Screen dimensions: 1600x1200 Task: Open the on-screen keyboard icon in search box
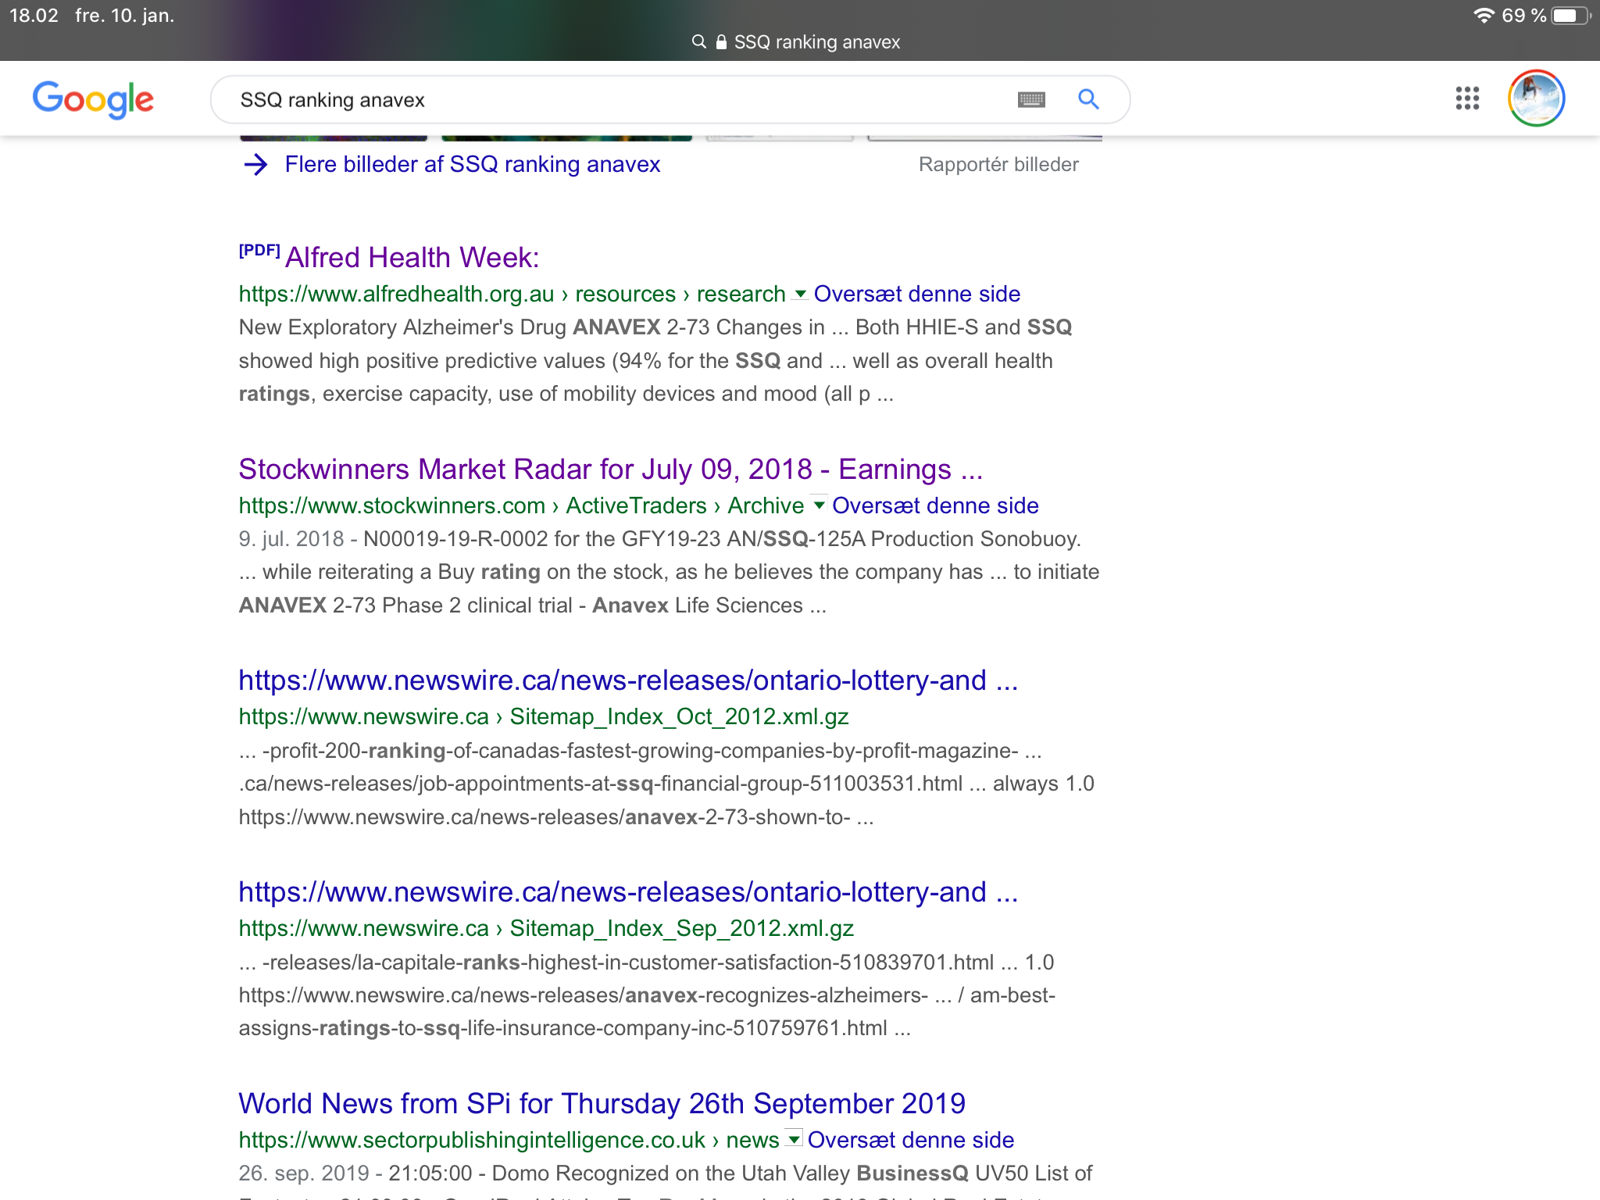pyautogui.click(x=1031, y=99)
